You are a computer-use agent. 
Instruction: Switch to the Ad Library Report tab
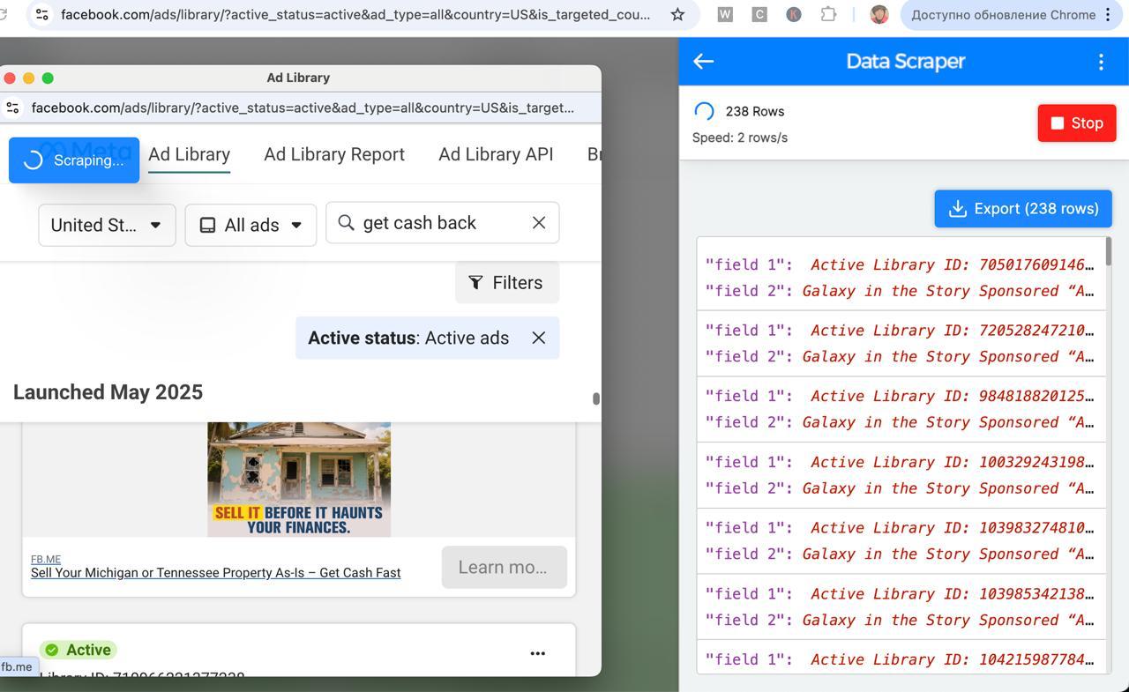(333, 154)
